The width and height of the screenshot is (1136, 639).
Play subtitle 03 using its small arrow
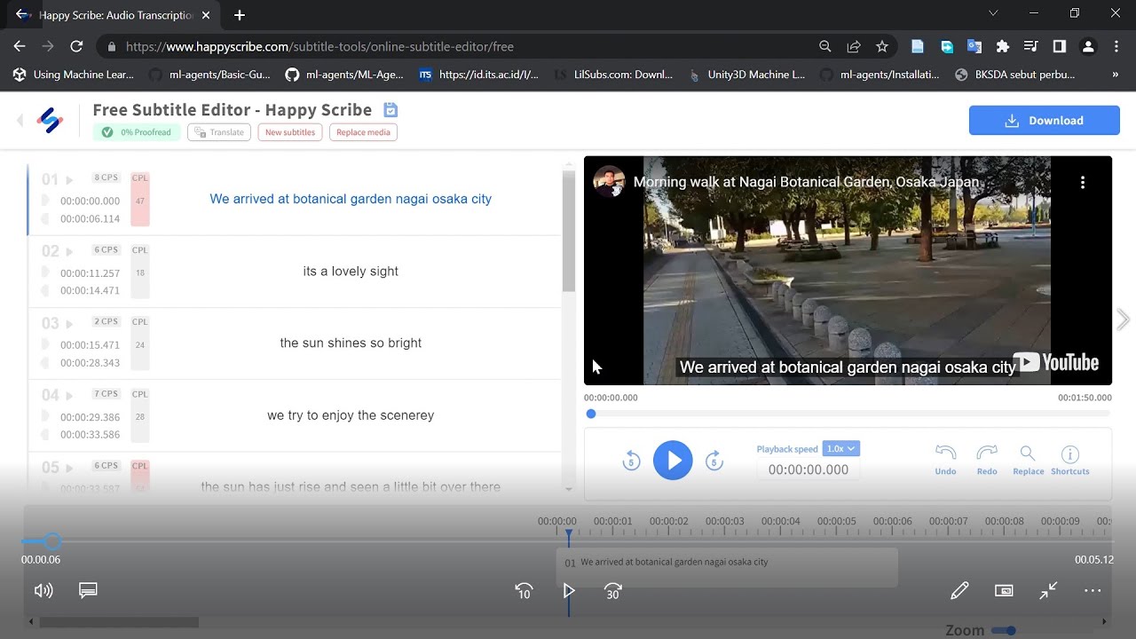[x=69, y=324]
